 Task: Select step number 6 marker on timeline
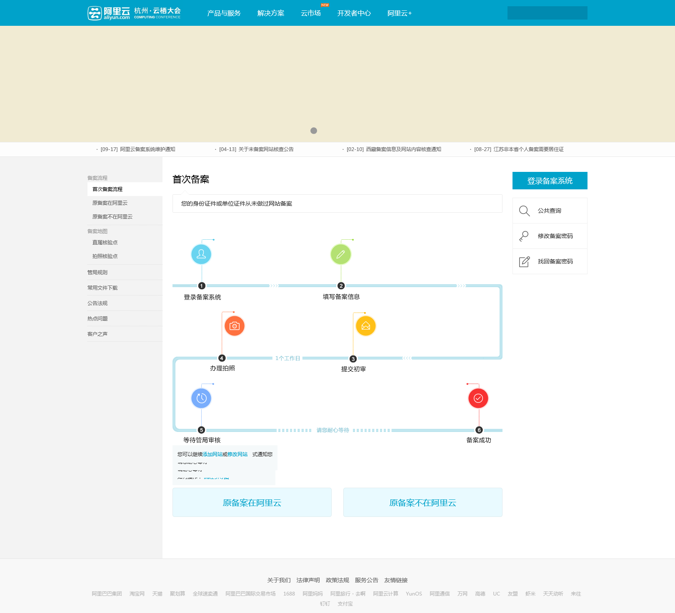click(x=479, y=430)
